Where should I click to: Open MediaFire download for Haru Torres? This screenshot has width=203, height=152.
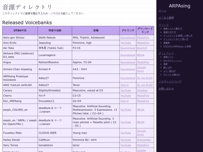[143, 145]
